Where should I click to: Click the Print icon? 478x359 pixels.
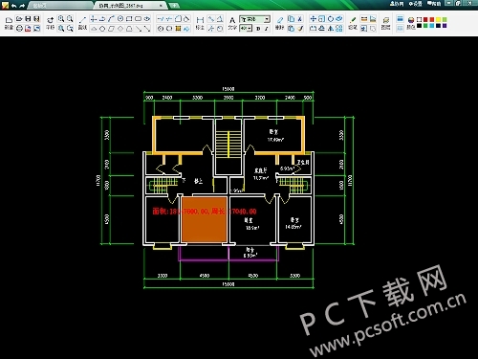[x=19, y=29]
